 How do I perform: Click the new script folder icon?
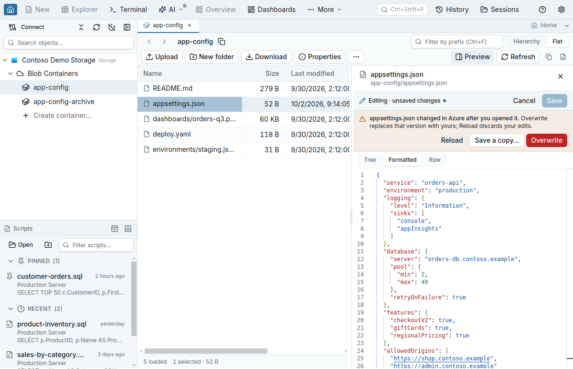pyautogui.click(x=48, y=245)
